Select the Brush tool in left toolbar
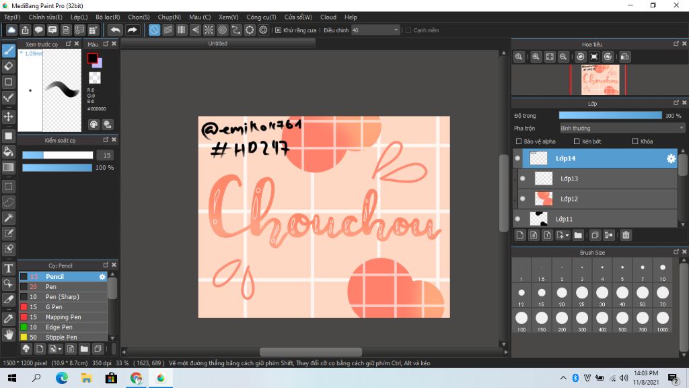Viewport: 689px width, 388px height. (9, 51)
